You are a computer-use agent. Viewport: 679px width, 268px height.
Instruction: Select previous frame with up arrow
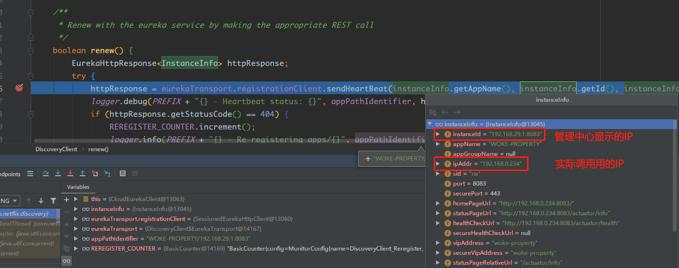29,201
